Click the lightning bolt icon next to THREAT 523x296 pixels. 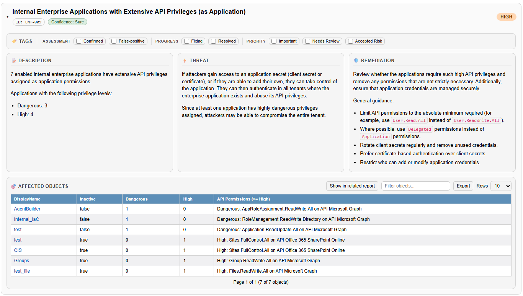pos(185,61)
